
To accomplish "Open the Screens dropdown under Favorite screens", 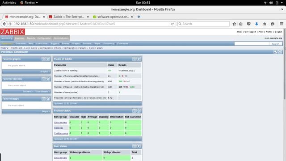I will pyautogui.click(x=28, y=92).
